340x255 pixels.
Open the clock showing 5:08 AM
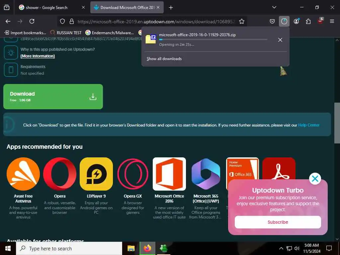click(311, 248)
